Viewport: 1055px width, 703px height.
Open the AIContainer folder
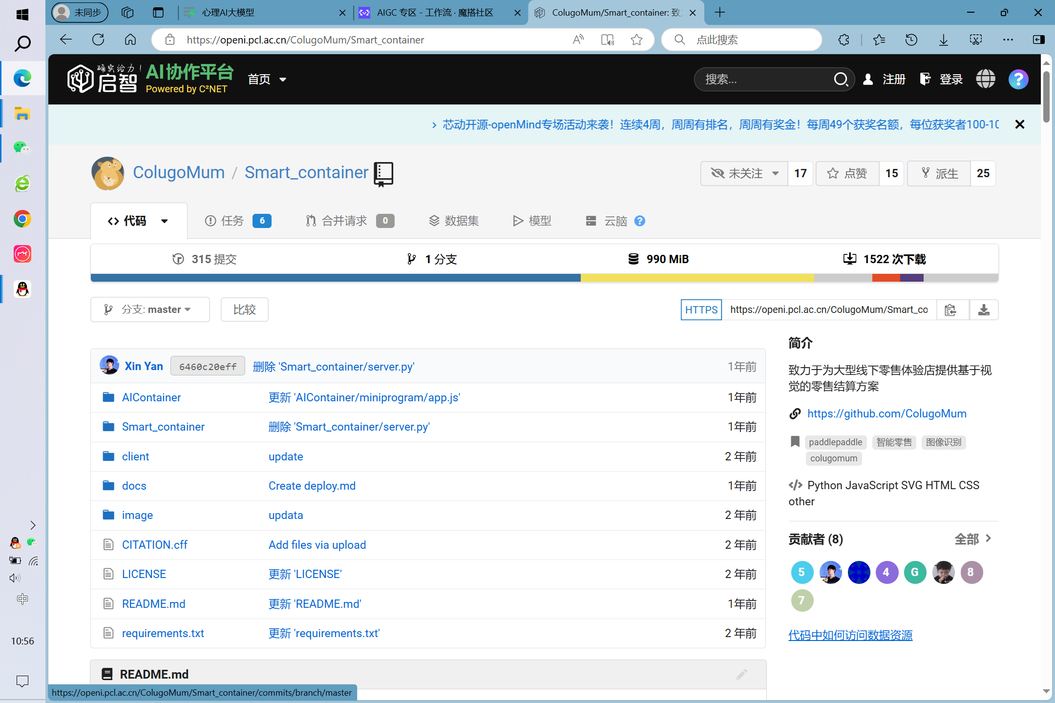tap(151, 397)
